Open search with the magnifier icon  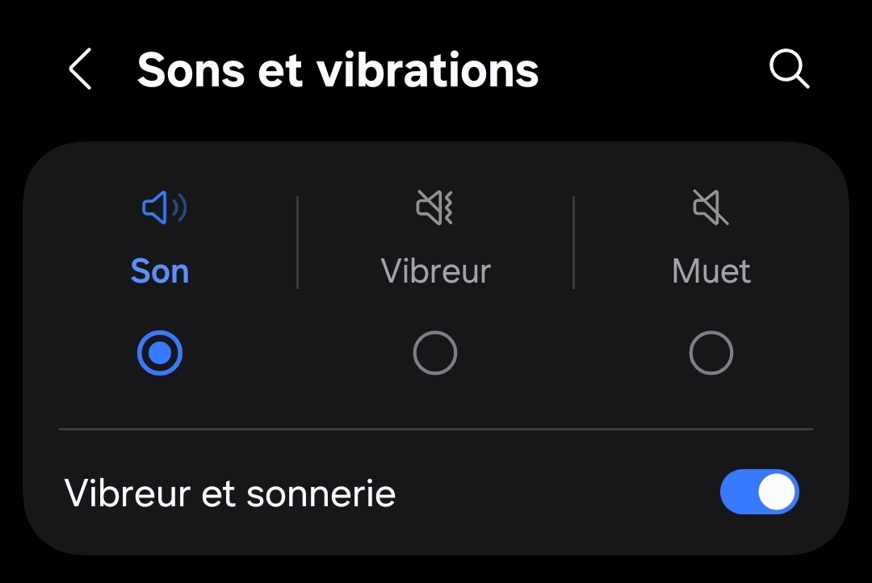click(789, 69)
